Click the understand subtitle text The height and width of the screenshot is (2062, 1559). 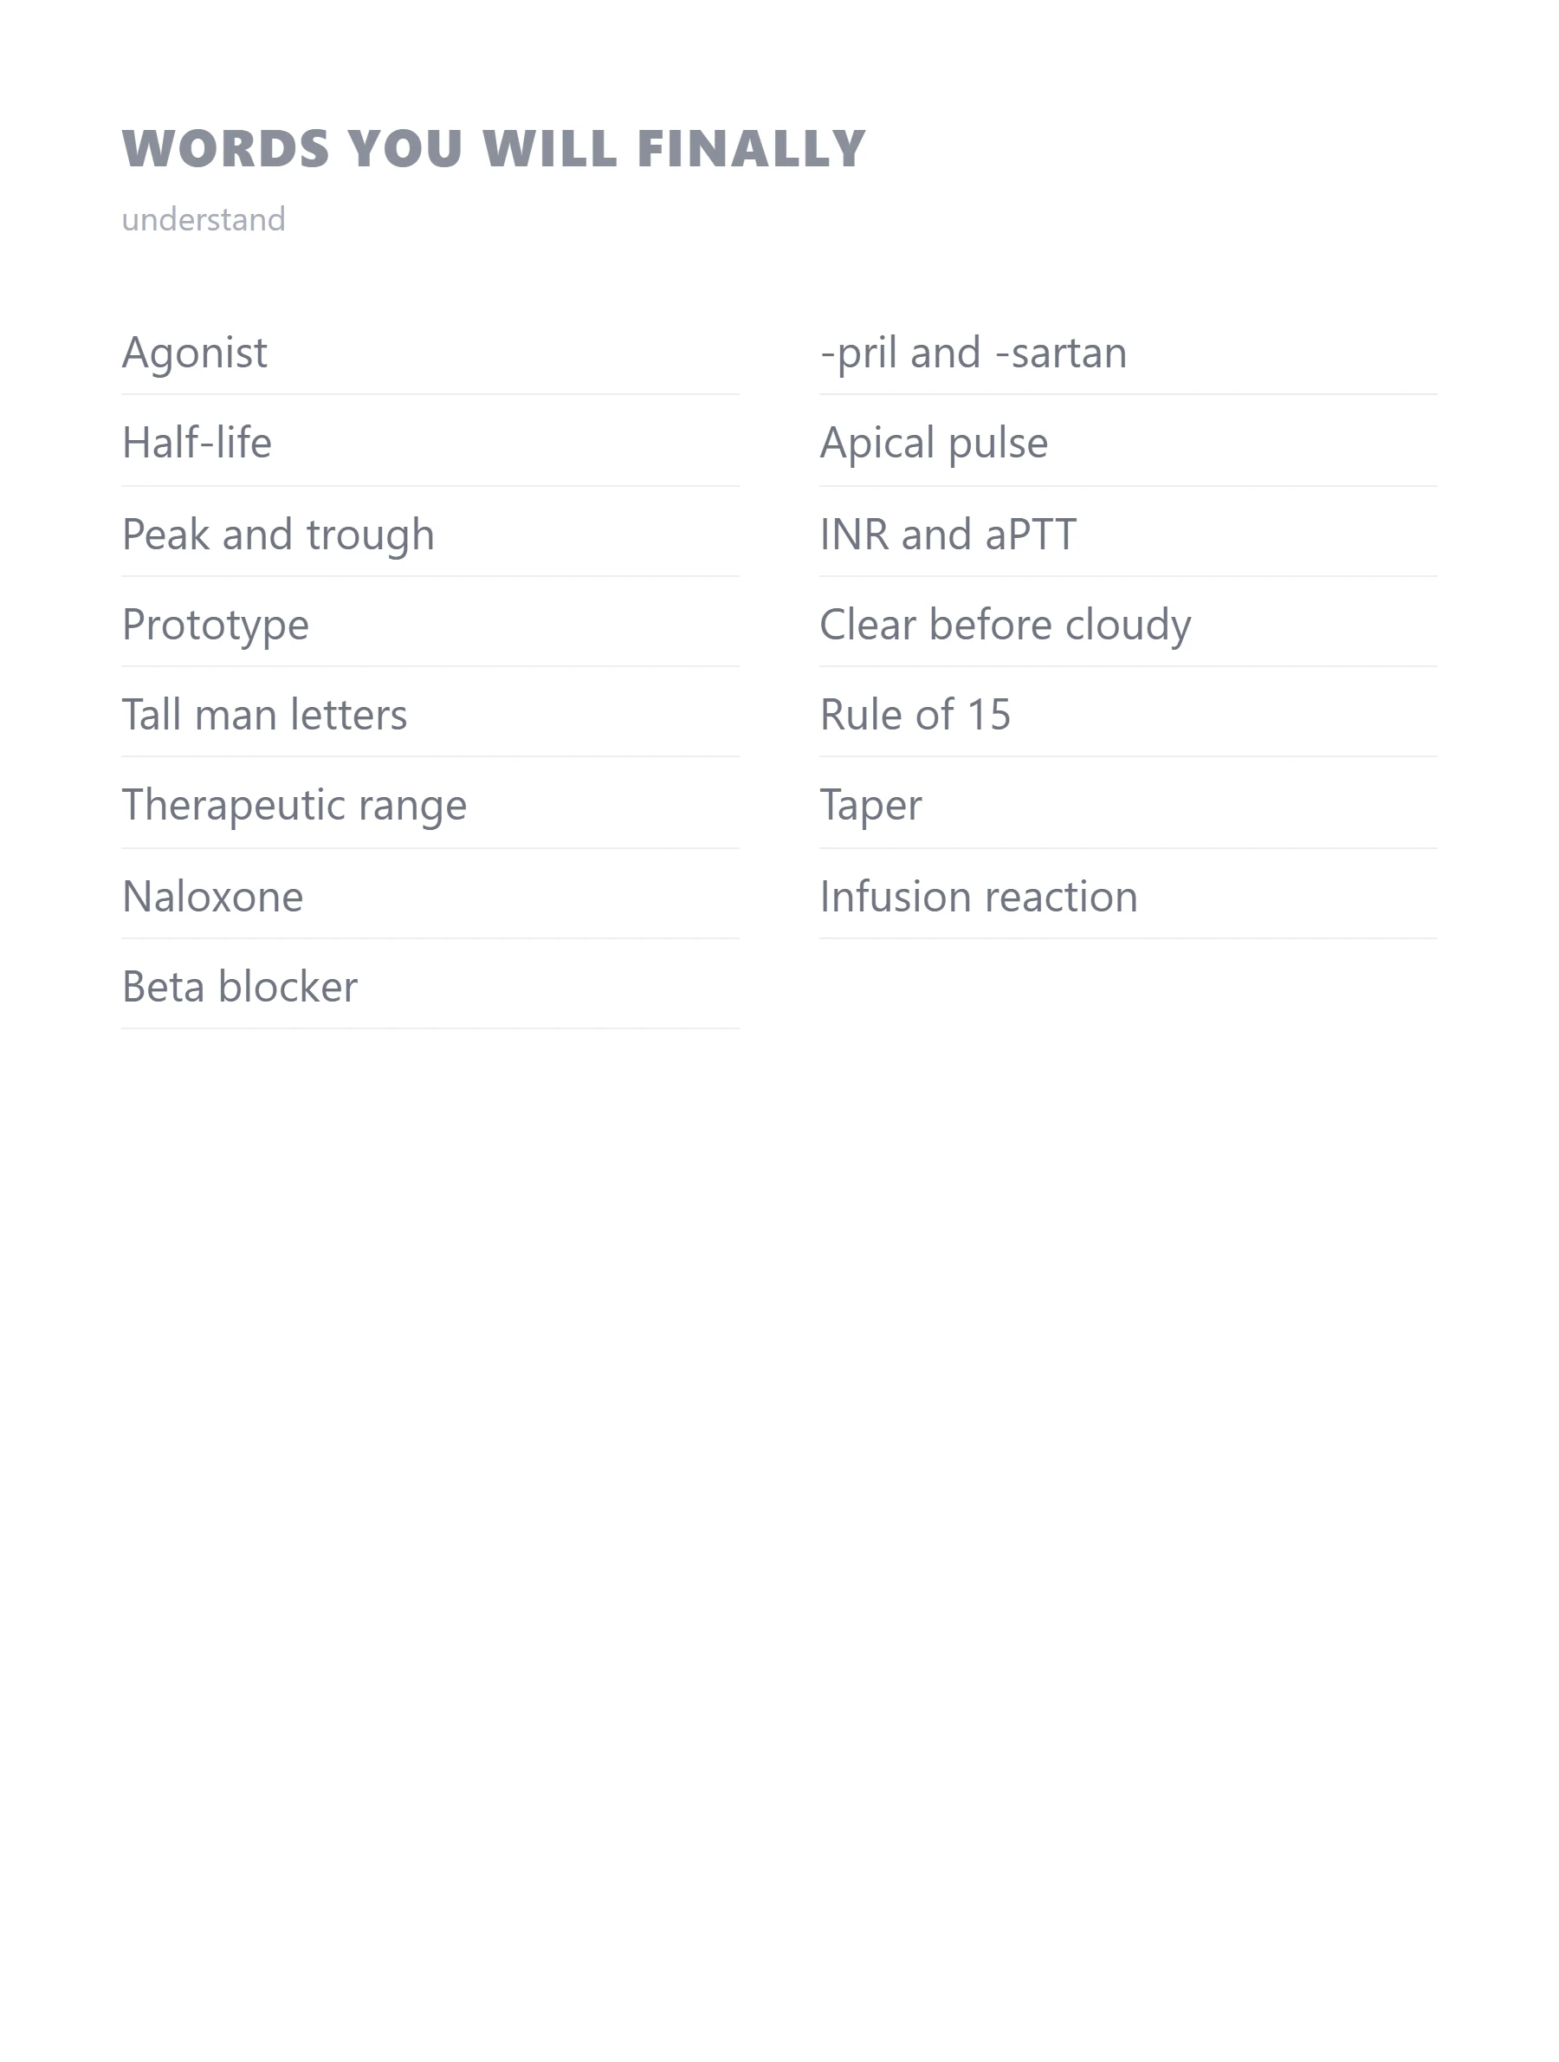204,220
